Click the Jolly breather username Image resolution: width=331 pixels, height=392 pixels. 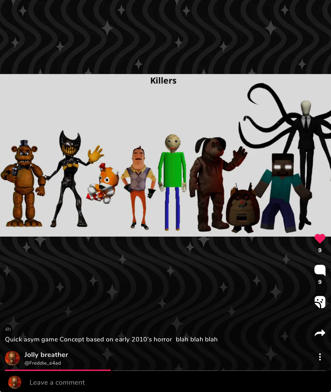[x=46, y=355]
